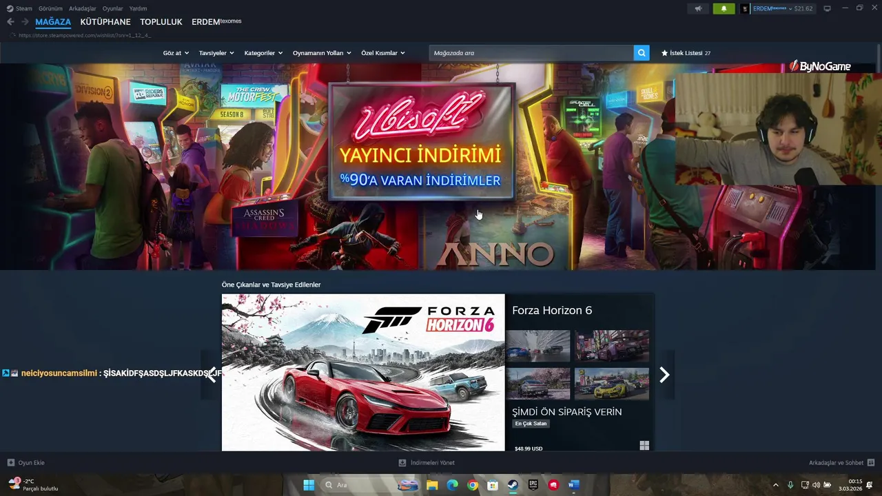Click the İstek Listesi star icon

click(x=665, y=53)
